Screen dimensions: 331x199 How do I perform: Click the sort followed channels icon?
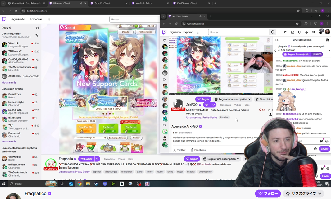click(x=37, y=35)
